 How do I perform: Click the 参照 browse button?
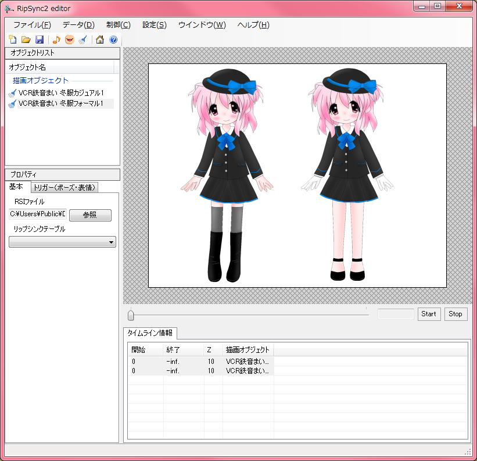click(91, 215)
